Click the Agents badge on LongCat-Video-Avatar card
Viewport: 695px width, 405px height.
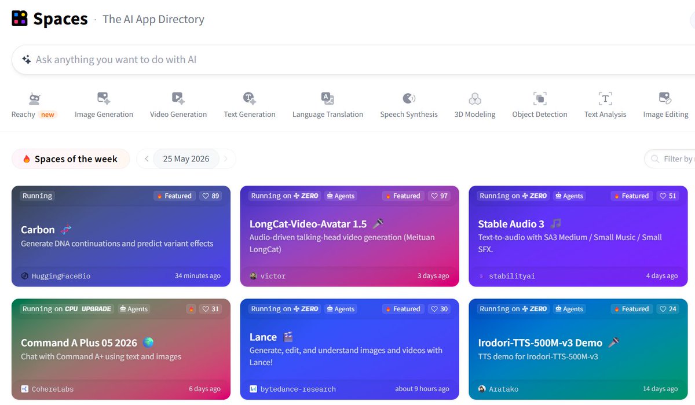pos(341,196)
